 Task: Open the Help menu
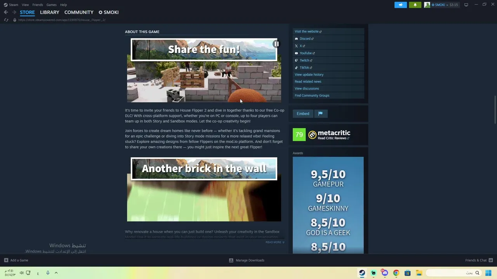[x=63, y=5]
